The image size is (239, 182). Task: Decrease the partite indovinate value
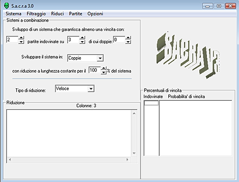(21, 42)
